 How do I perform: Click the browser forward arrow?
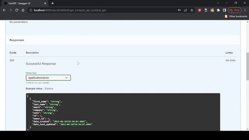[x=11, y=10]
